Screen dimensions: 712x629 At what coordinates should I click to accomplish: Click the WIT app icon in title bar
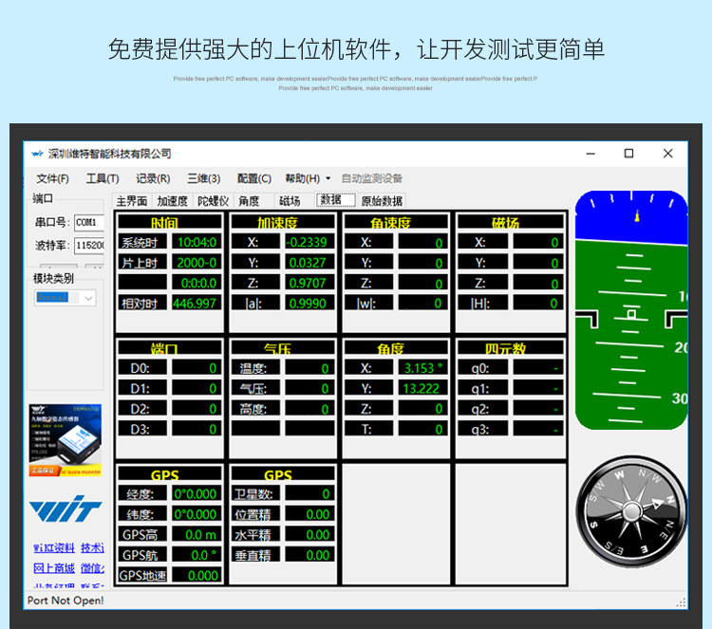[37, 154]
